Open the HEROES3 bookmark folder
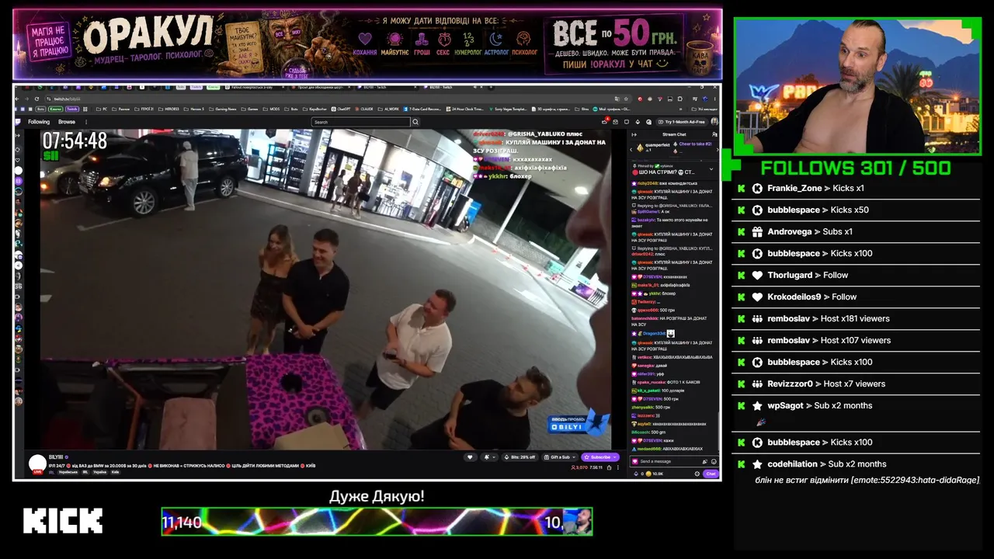Screen dimensions: 994x559 (x=169, y=109)
